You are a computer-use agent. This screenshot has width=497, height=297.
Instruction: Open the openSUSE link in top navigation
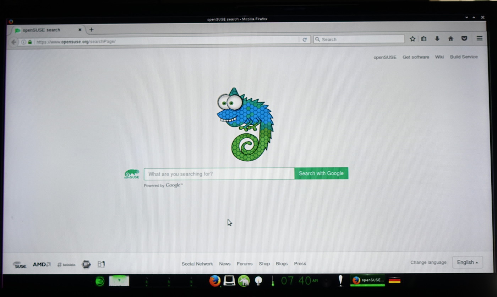point(385,57)
